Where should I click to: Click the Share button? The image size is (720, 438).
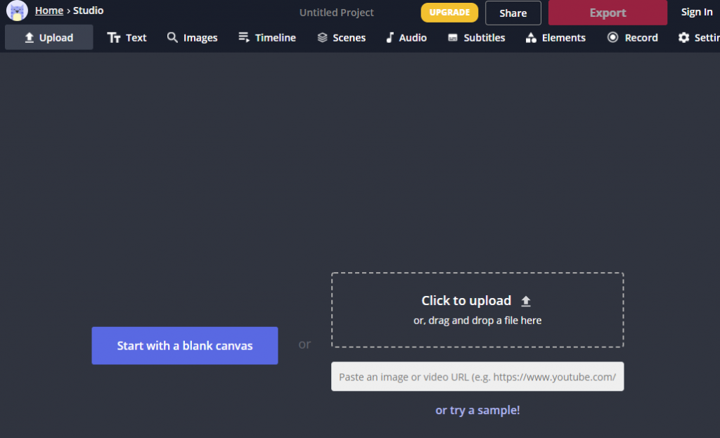point(513,13)
